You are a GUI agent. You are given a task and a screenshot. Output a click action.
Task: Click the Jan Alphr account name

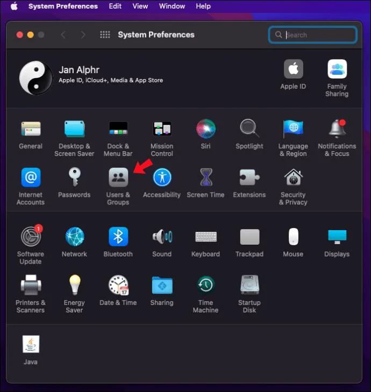click(79, 70)
